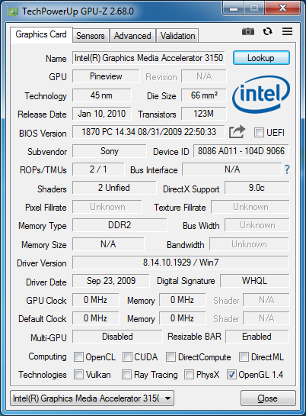The image size is (306, 416).
Task: Click the 'Computing' label
Action: (x=48, y=356)
